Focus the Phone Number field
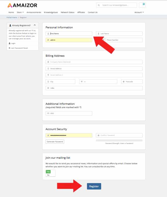The width and height of the screenshot is (167, 197). pos(124,40)
